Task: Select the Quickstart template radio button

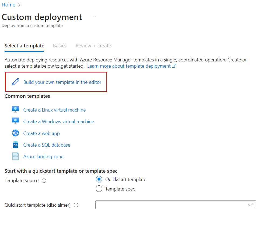Action: [99, 179]
